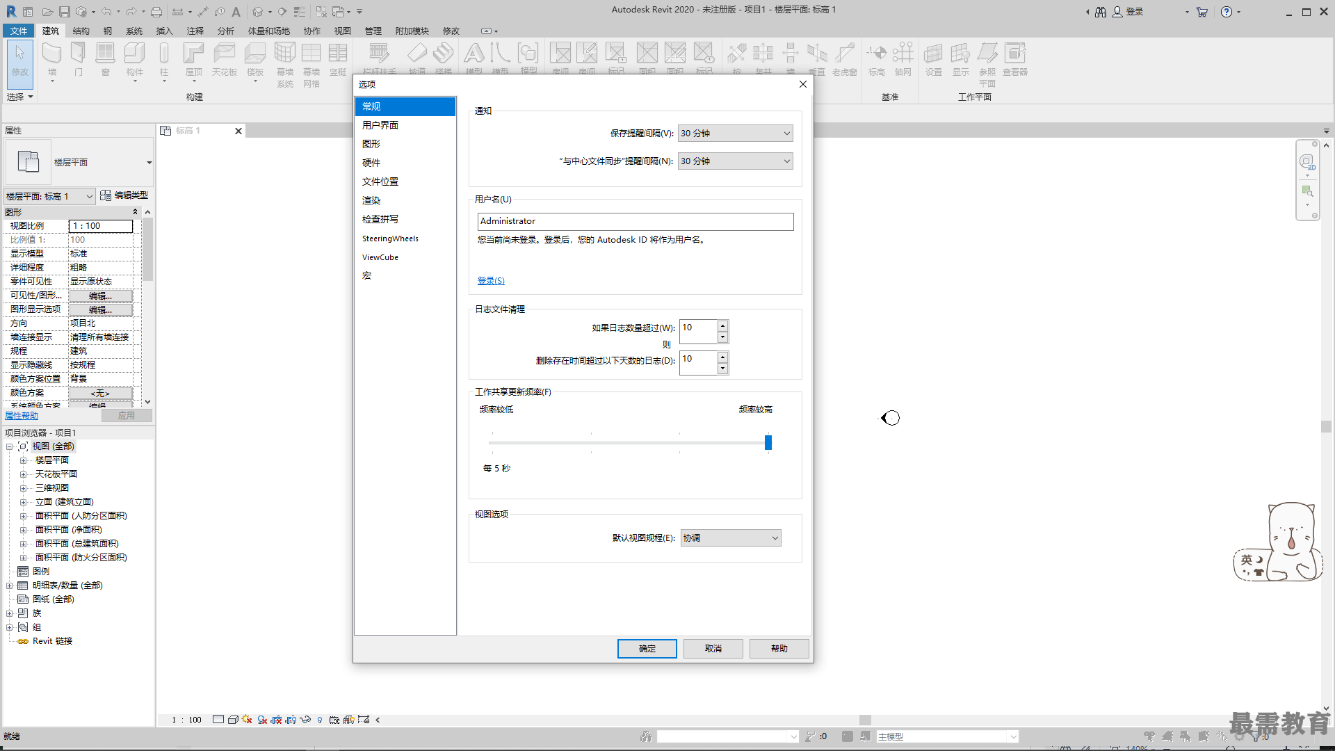This screenshot has width=1335, height=751.
Task: Open the sync with central reminder interval dropdown
Action: (x=735, y=161)
